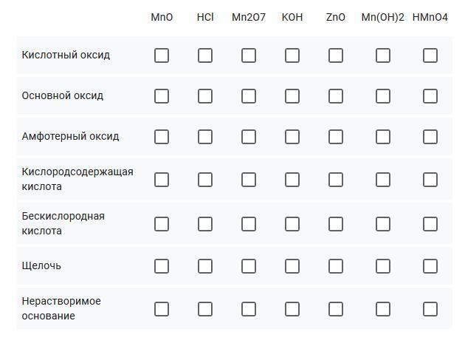The image size is (465, 349).
Task: Select HCl in Кислородсодержащая кислота row
Action: point(205,180)
